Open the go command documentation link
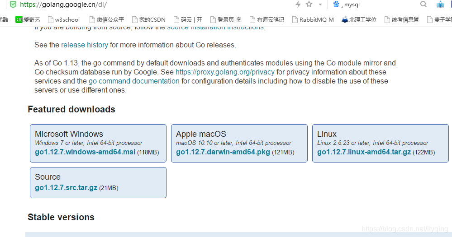Viewport: 452px width, 237px height. (x=134, y=81)
